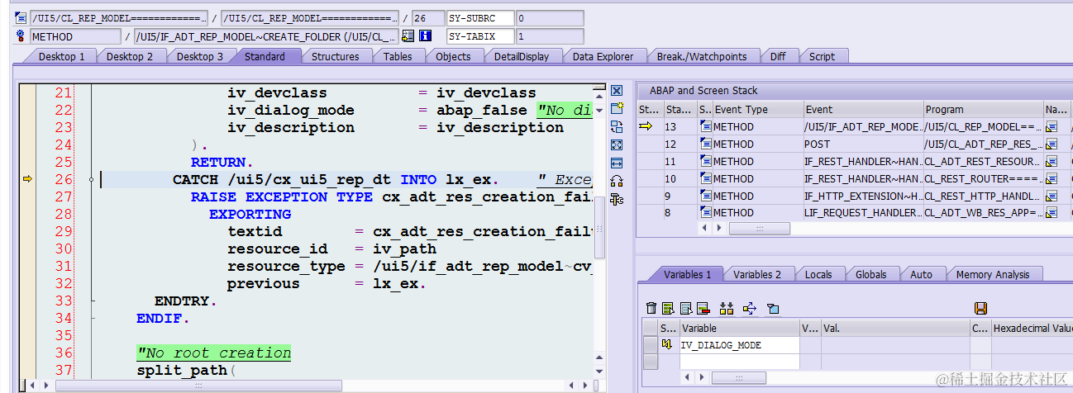Click the SY-SUBRC value field
This screenshot has width=1073, height=393.
click(x=550, y=18)
